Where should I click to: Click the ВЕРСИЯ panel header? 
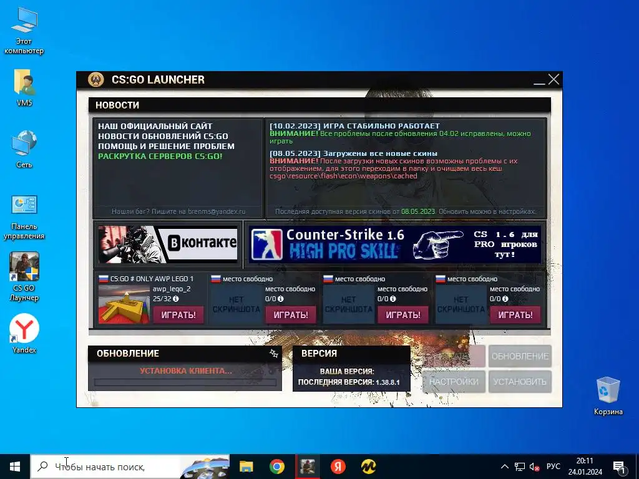click(351, 353)
